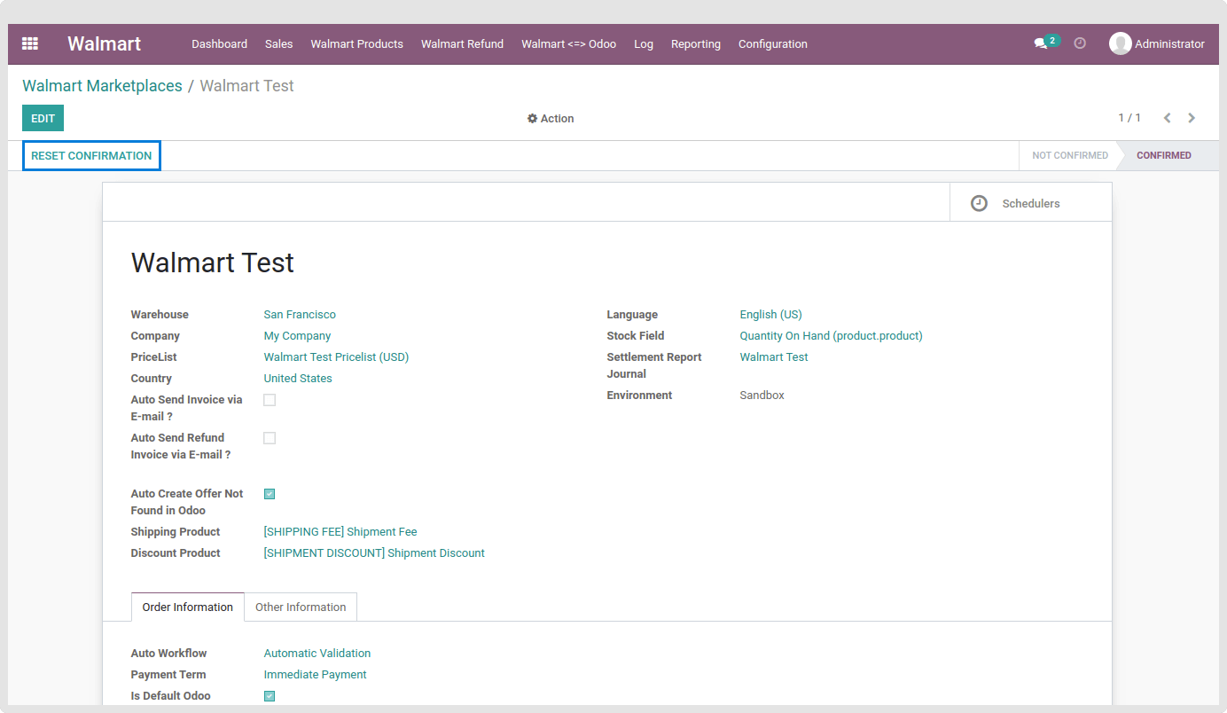Click the Walmart brand title
1227x713 pixels.
pos(105,43)
